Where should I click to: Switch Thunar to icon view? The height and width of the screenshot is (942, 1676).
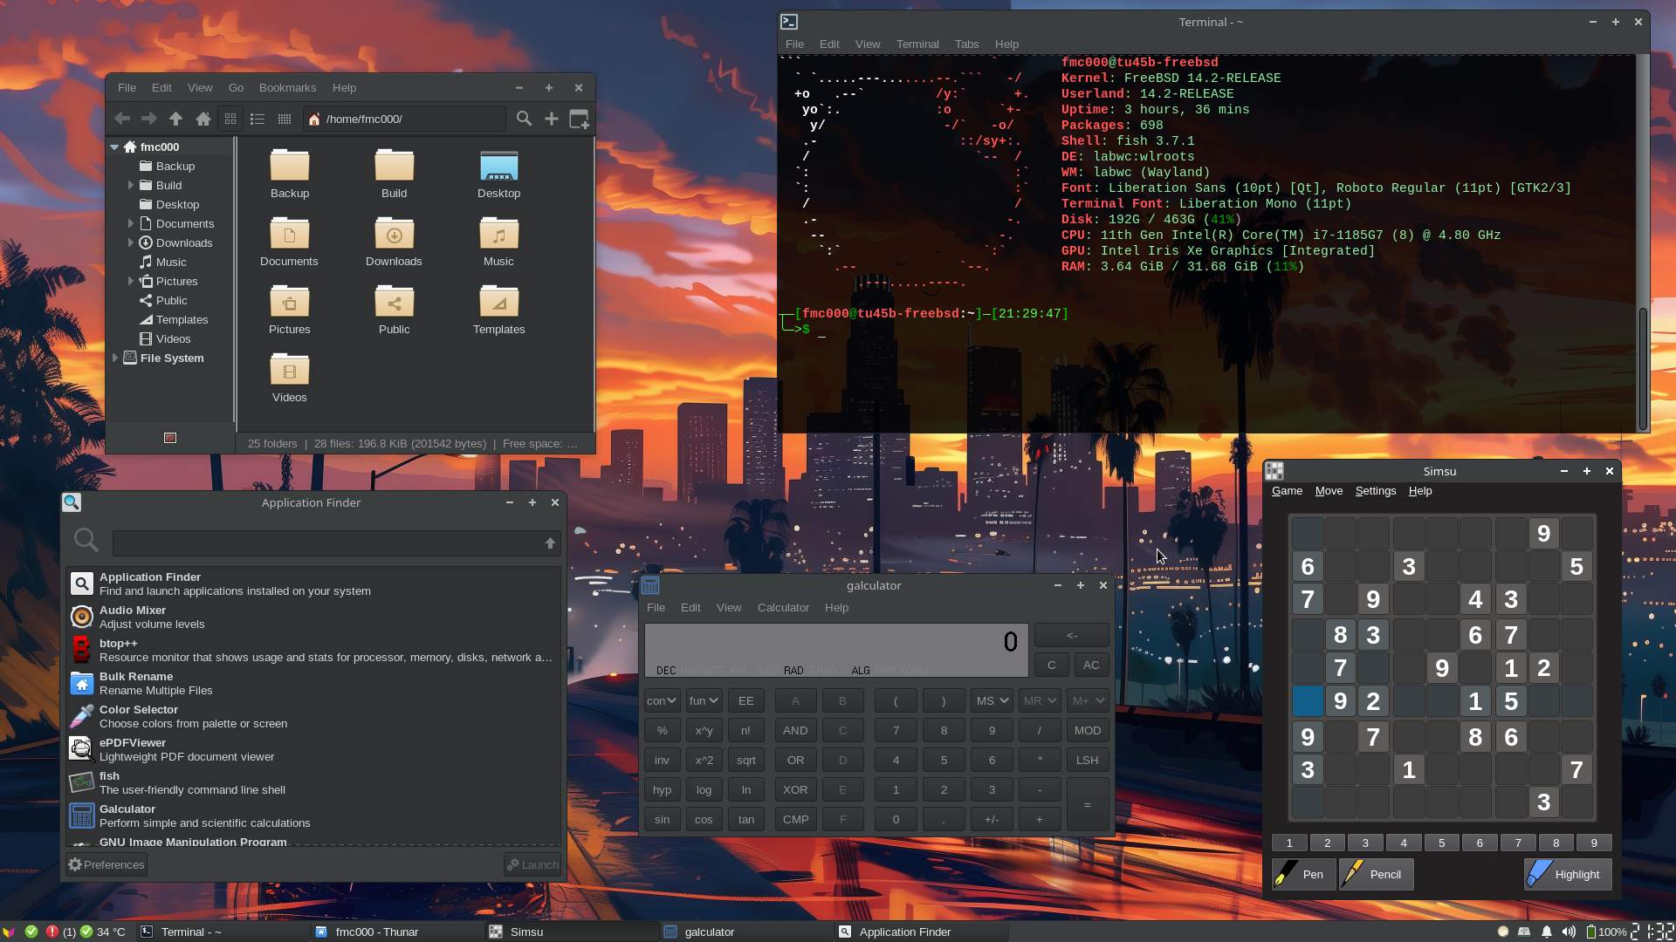(230, 119)
